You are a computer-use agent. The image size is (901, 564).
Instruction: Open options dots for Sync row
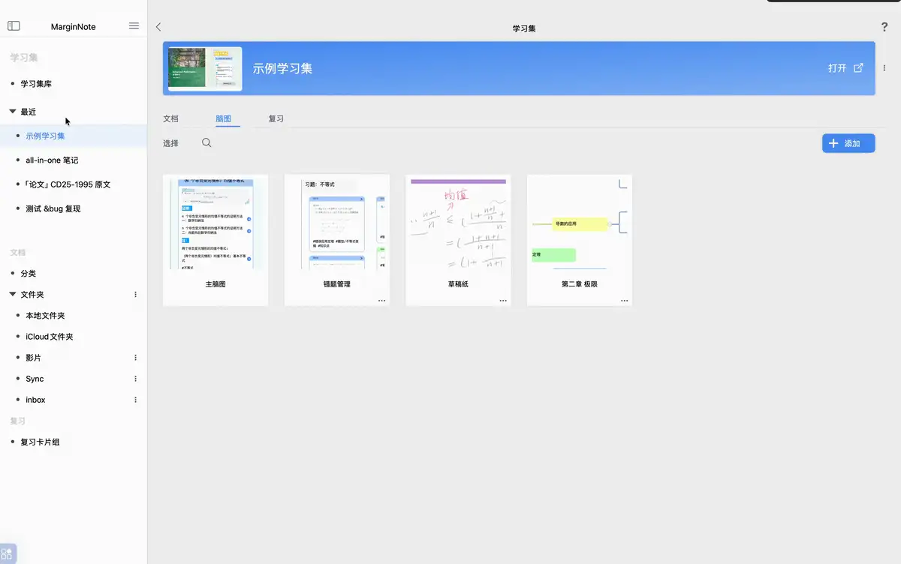[x=135, y=379]
